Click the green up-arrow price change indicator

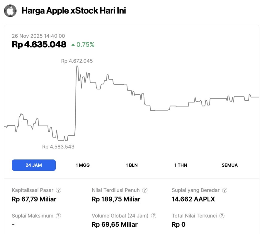pos(73,45)
